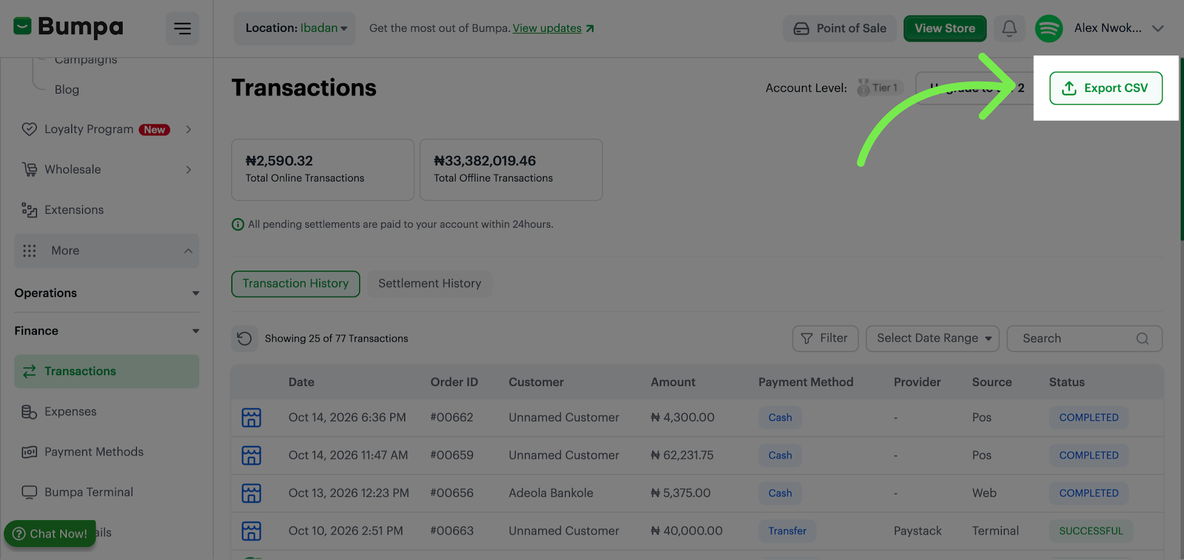1184x560 pixels.
Task: Open Bumpa Terminal in the sidebar
Action: point(77,492)
